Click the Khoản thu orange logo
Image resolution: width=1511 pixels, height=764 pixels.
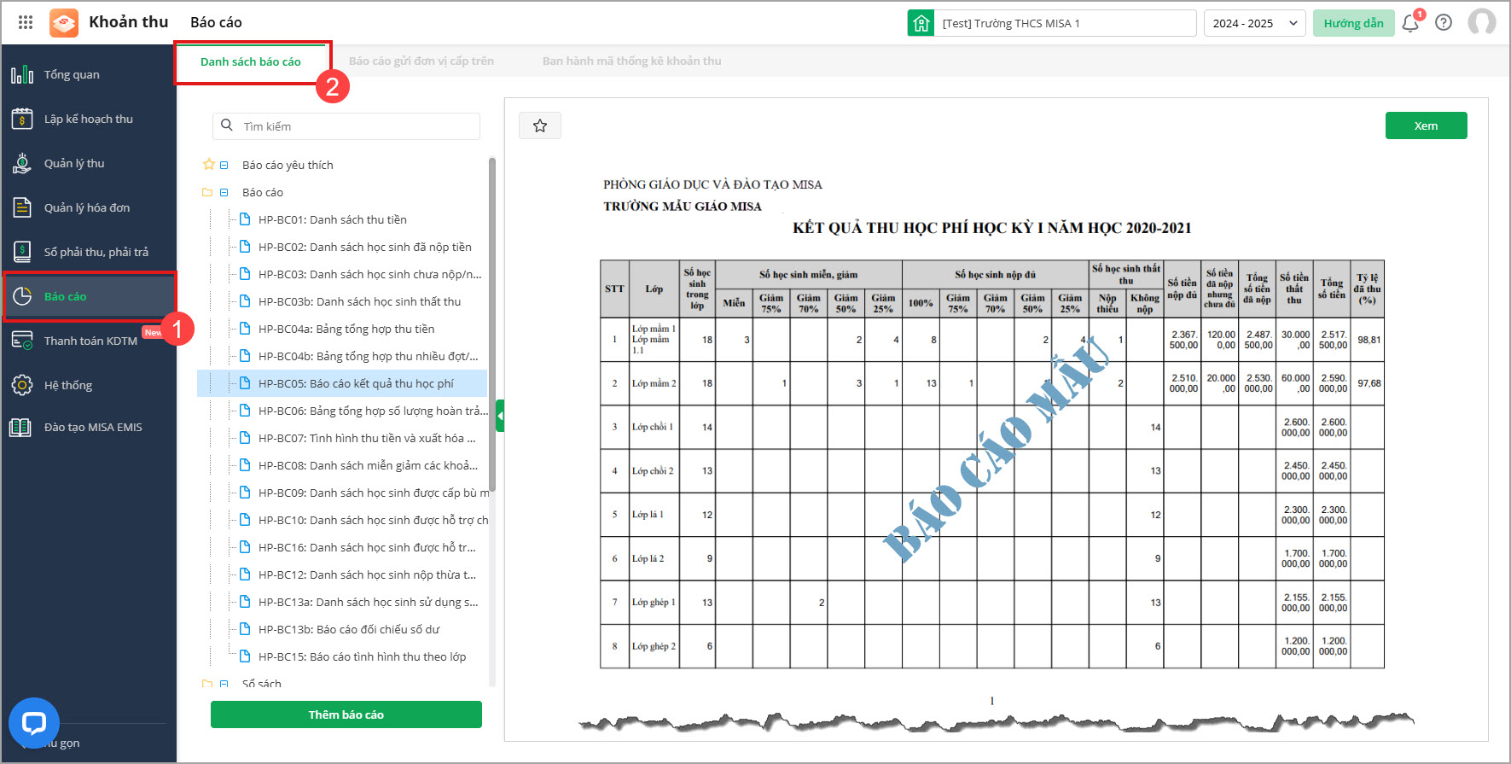pos(64,23)
